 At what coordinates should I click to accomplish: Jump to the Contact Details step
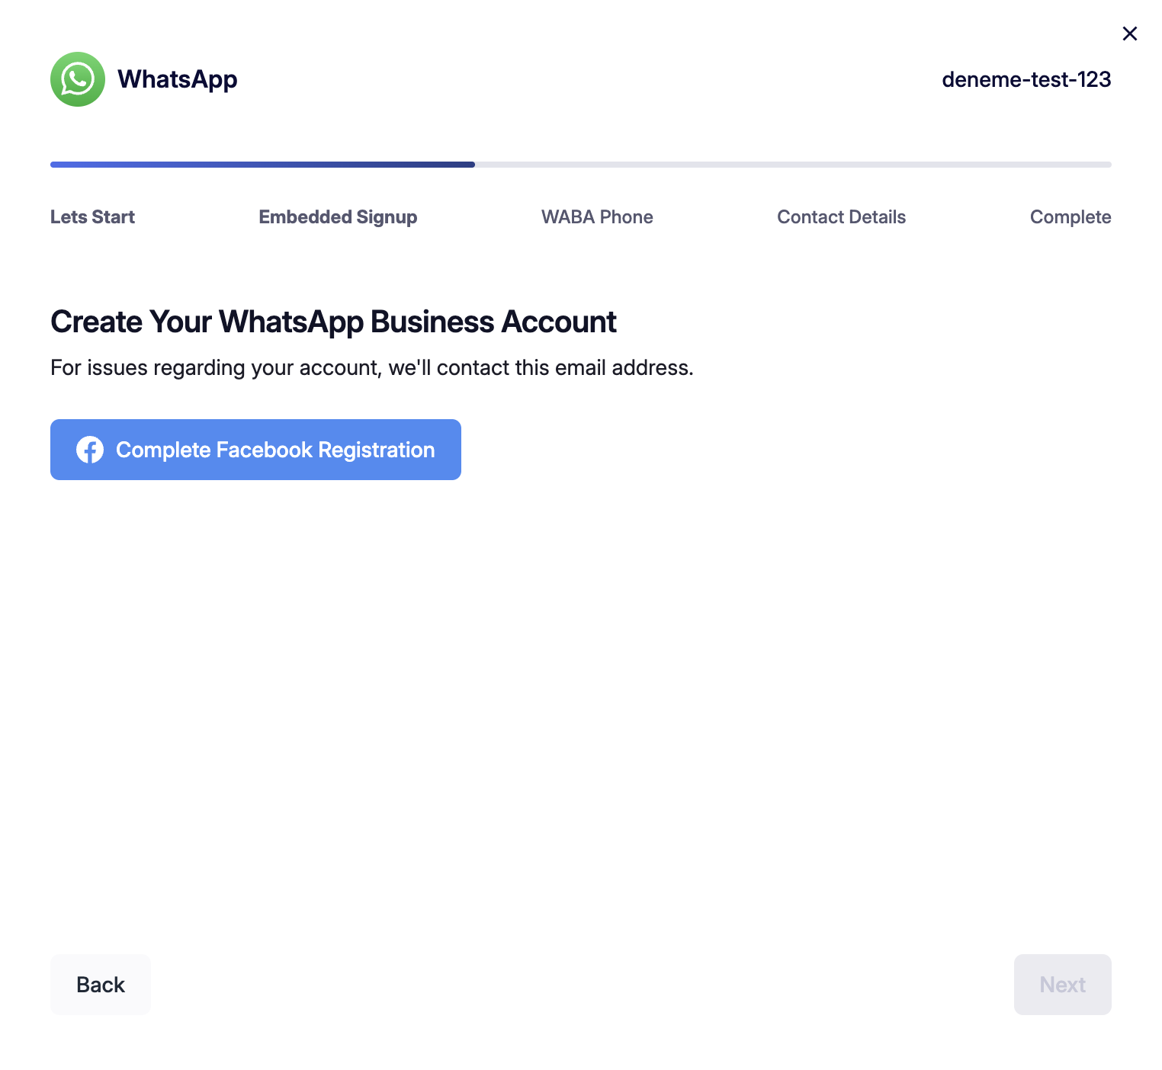tap(841, 217)
